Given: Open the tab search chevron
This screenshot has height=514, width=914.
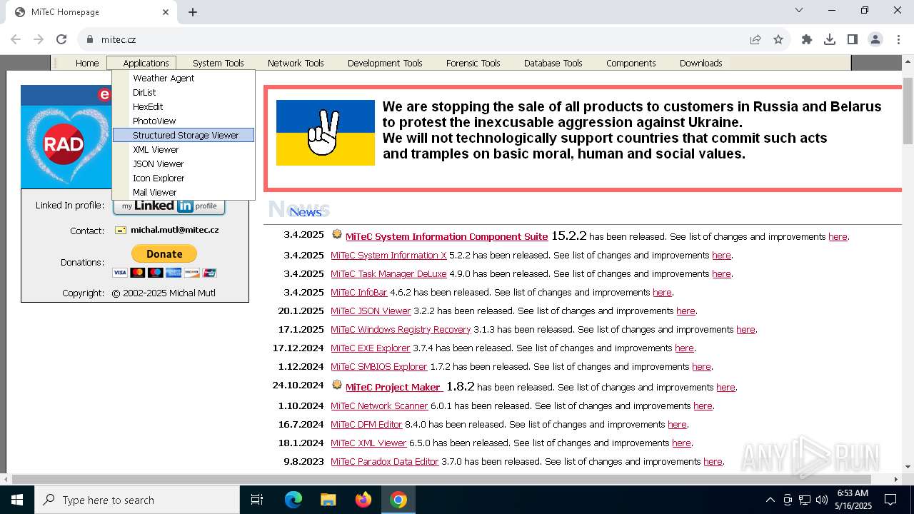Looking at the screenshot, I should click(x=799, y=10).
